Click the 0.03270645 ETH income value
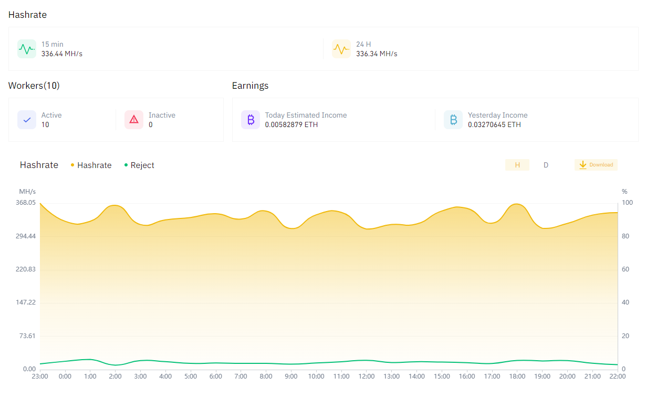 tap(495, 124)
